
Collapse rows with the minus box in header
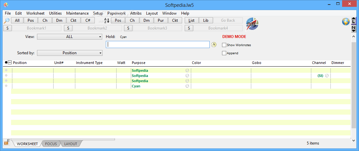click(x=10, y=63)
